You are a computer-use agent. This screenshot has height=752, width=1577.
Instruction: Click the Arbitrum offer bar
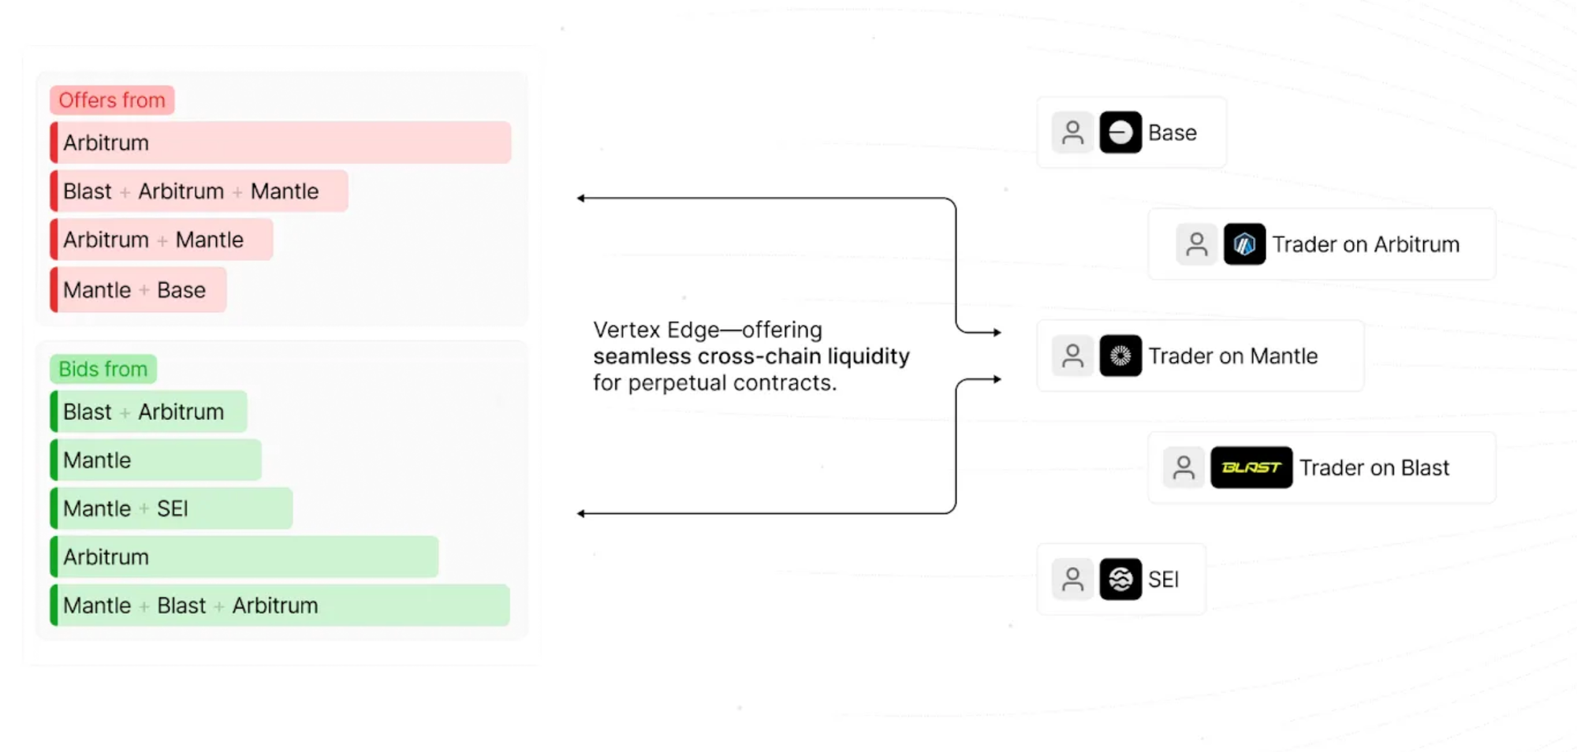coord(281,143)
